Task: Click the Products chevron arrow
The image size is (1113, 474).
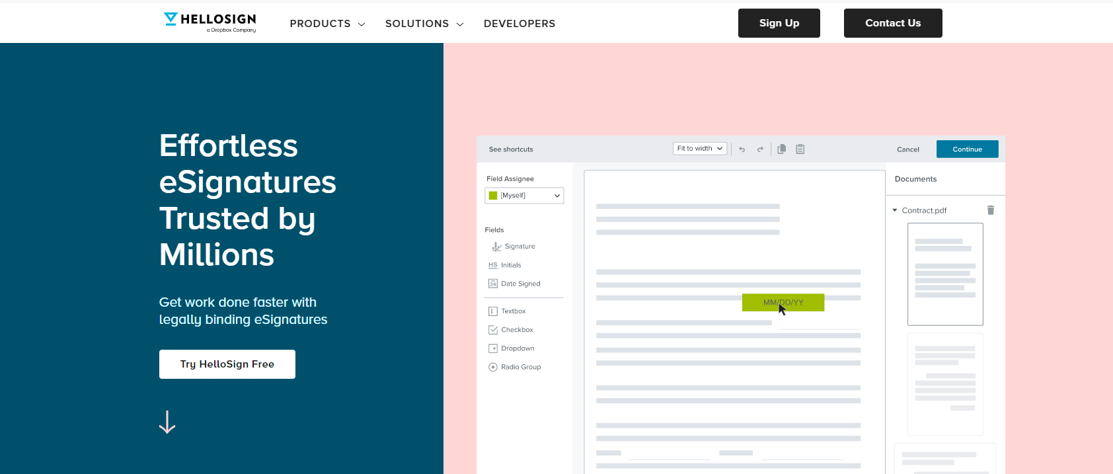Action: pos(362,24)
